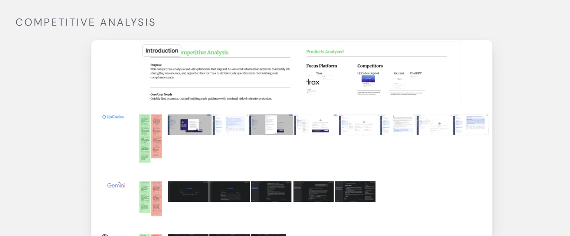The height and width of the screenshot is (236, 570).
Task: Open the second Gemini dark screenshot thumbnail
Action: pos(230,192)
